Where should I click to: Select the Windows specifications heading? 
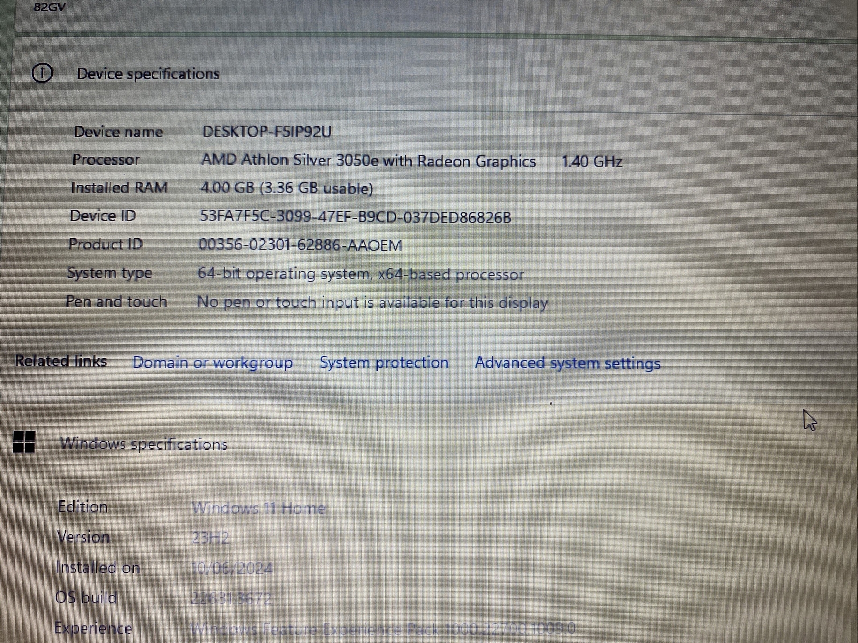tap(144, 444)
